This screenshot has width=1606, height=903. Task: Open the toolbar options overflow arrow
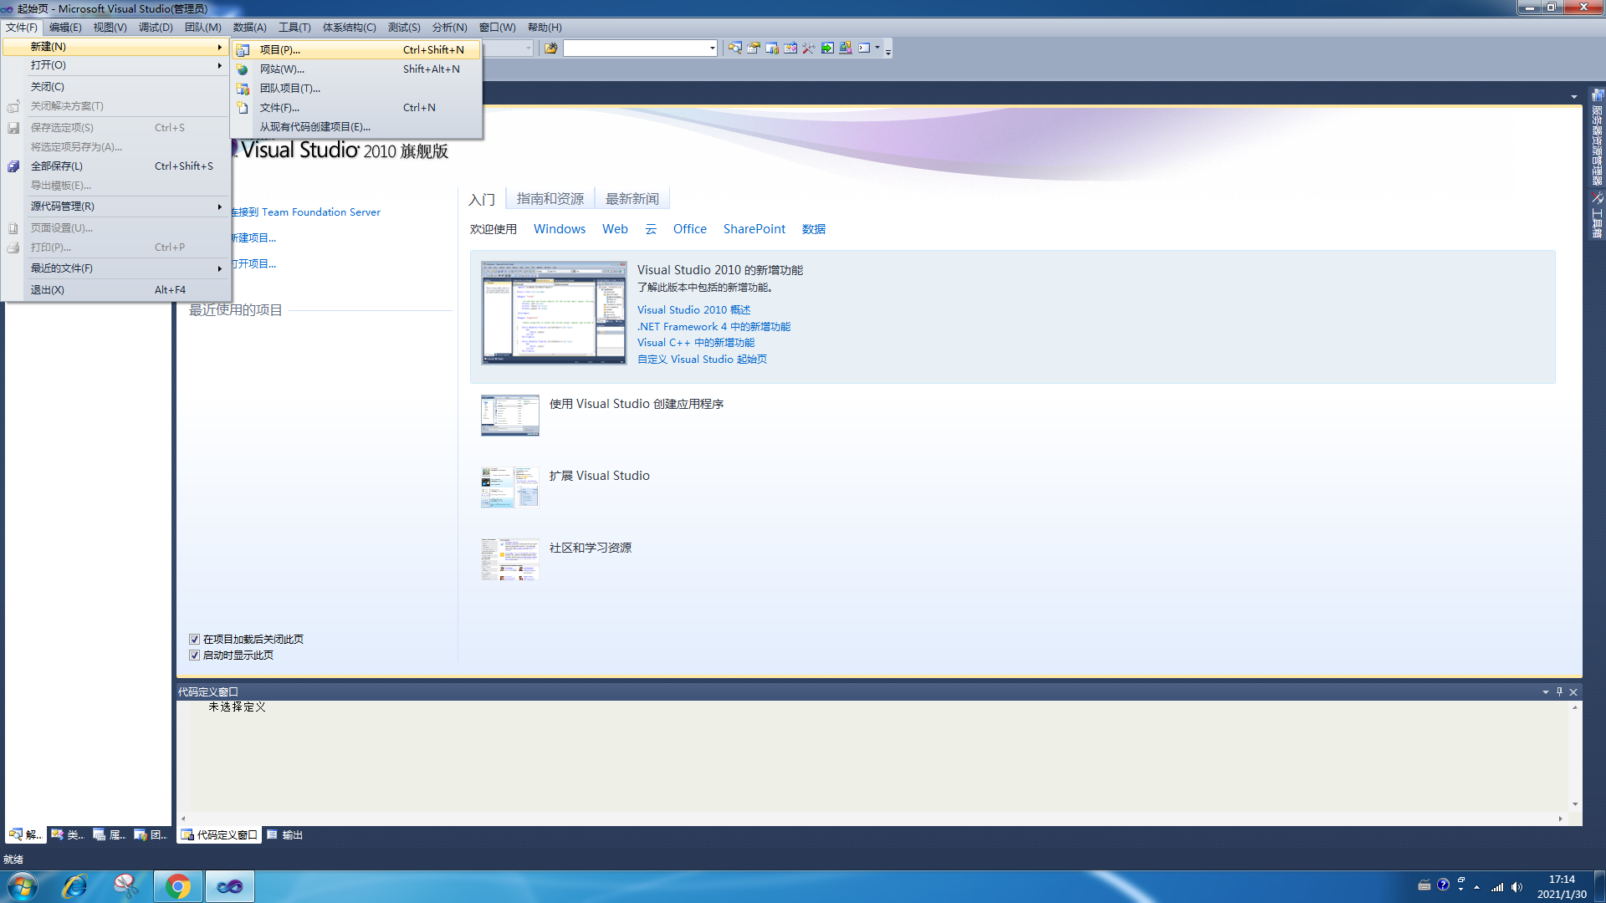(x=888, y=50)
